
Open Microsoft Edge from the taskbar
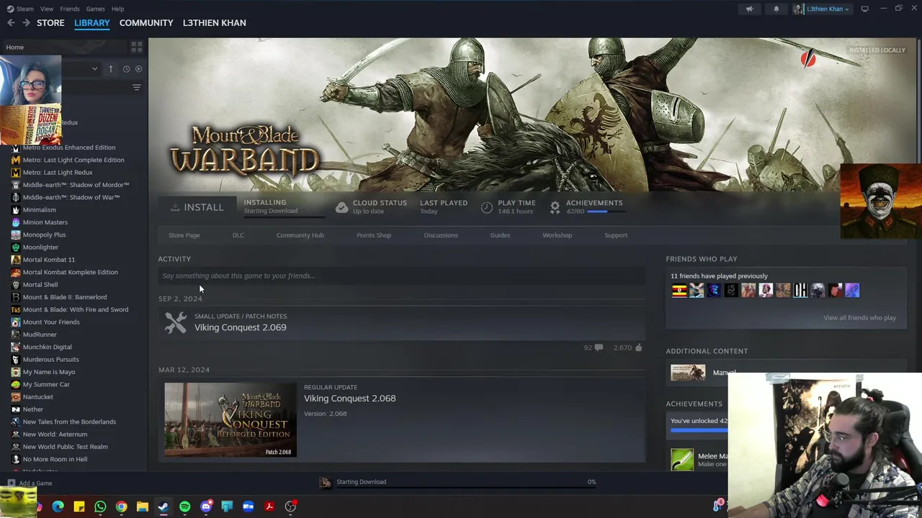[x=58, y=506]
